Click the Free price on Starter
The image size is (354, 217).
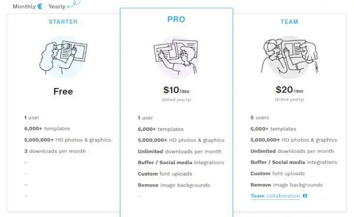point(63,91)
